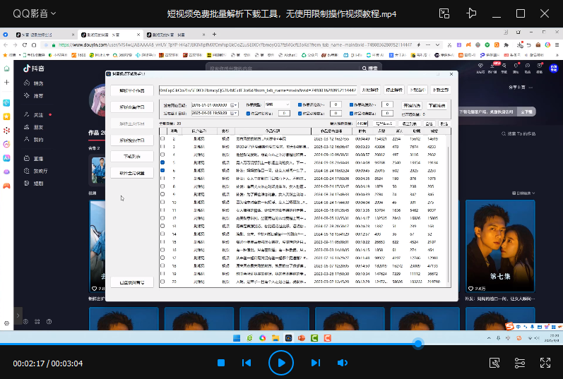Open 推荐 in the Douyin sidebar
Screen dimensions: 563x379
click(33, 96)
